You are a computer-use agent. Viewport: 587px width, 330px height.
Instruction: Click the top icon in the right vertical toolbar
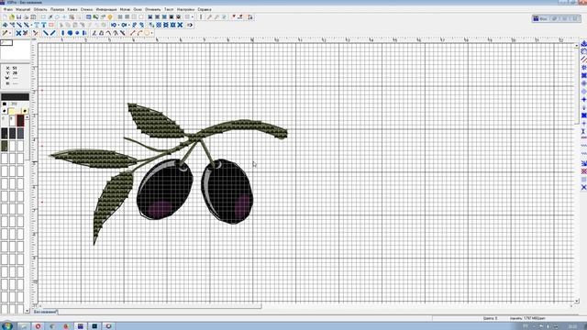pos(583,43)
